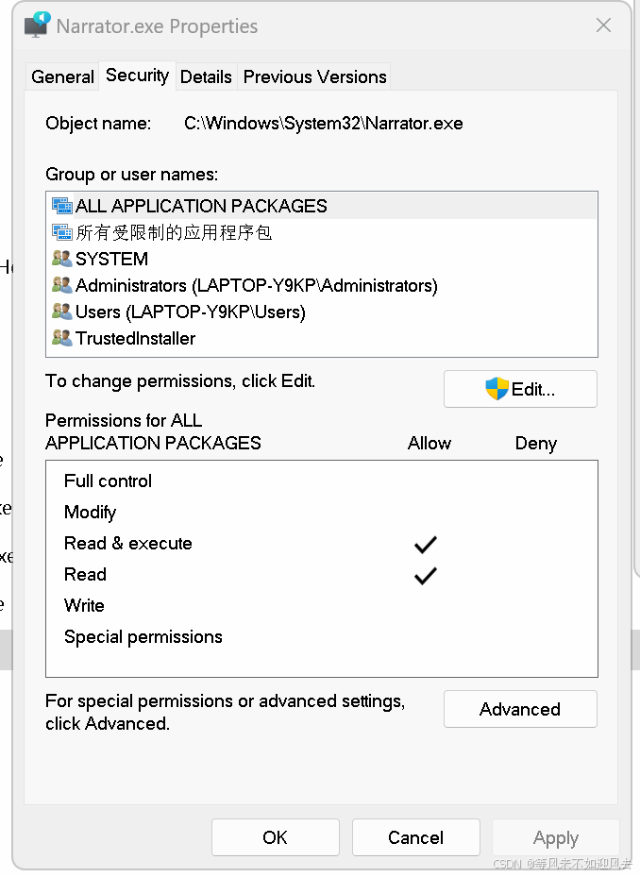Click the UAC shield icon on Edit
This screenshot has width=640, height=877.
click(497, 389)
